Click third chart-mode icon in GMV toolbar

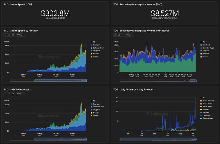pyautogui.click(x=13, y=94)
